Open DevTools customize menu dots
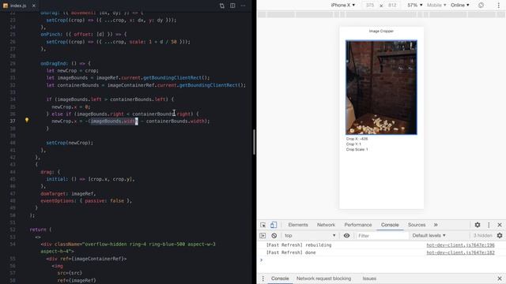This screenshot has width=506, height=284. click(489, 225)
